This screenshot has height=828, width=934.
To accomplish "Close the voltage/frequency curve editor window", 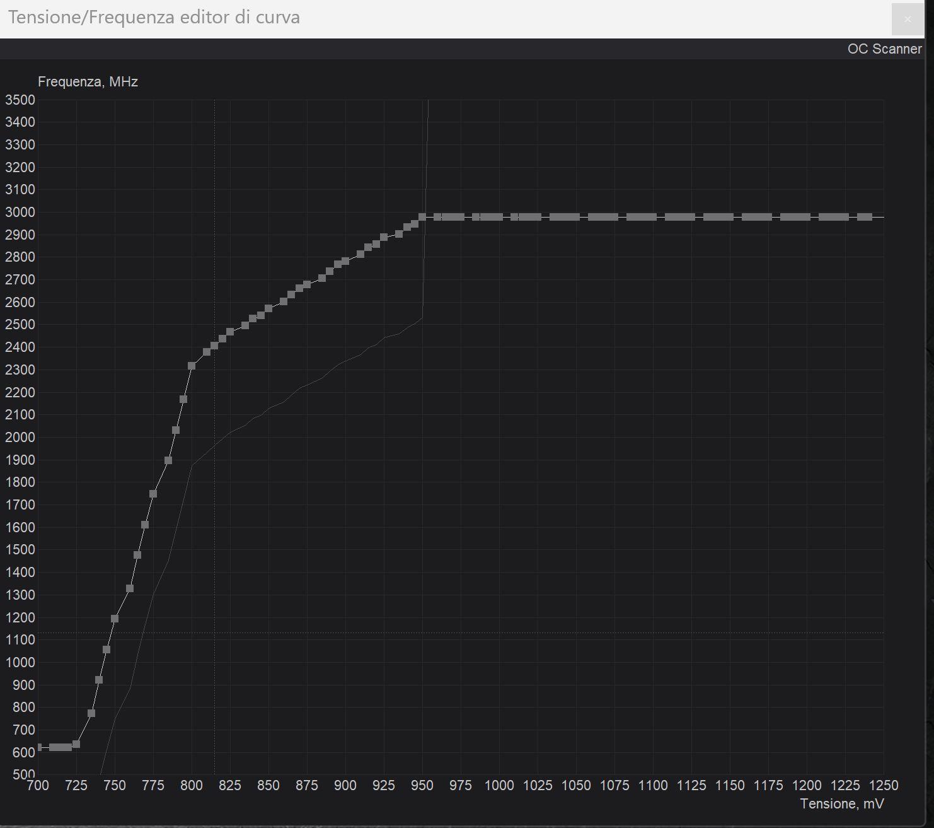I will (908, 19).
